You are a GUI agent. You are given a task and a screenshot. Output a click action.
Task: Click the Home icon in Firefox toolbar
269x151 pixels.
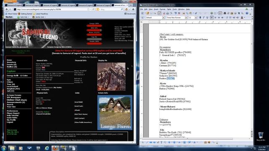[x=133, y=9]
